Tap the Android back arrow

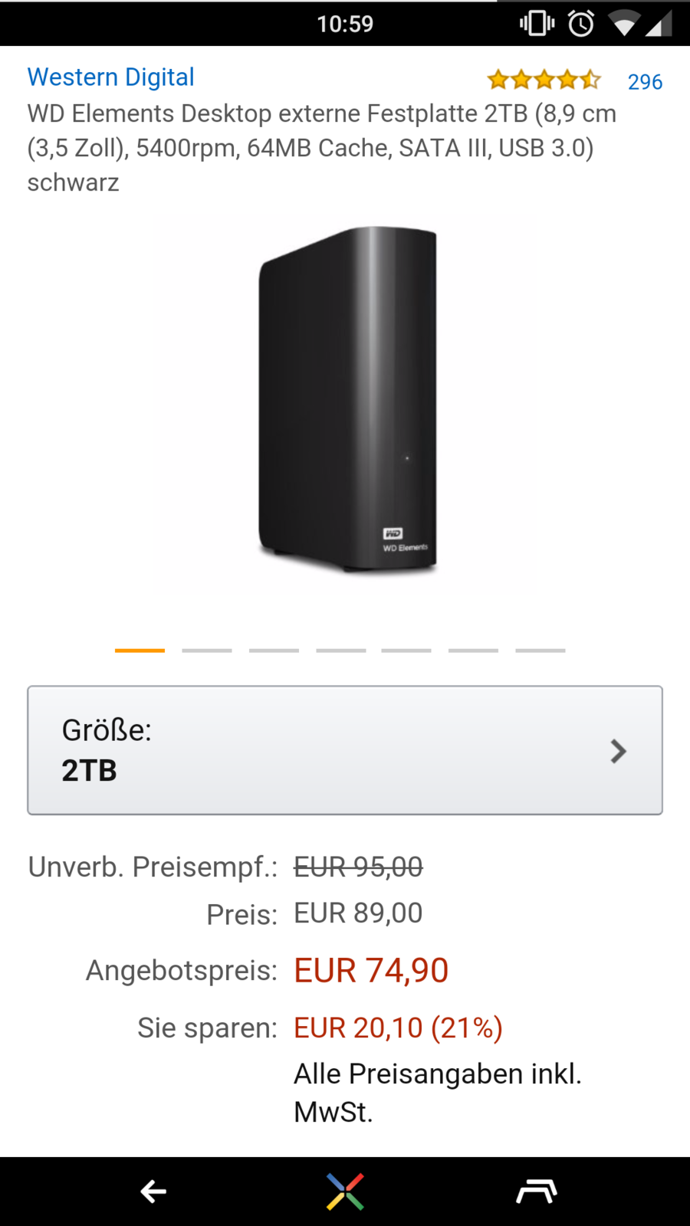click(x=153, y=1192)
